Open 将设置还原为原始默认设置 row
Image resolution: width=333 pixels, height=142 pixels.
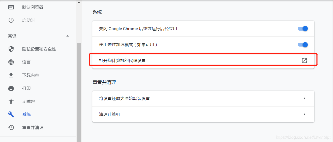pyautogui.click(x=203, y=99)
